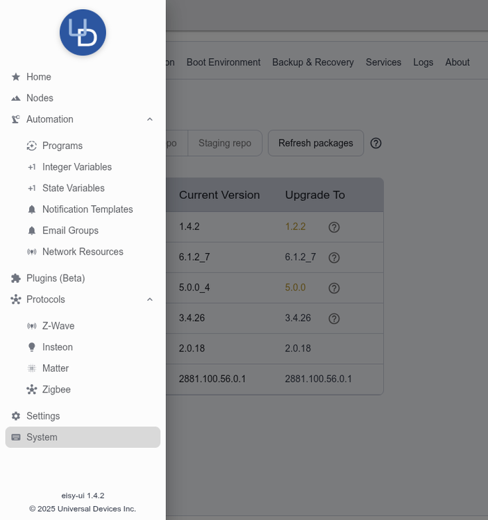Switch to the Boot Environment tab
488x520 pixels.
224,62
